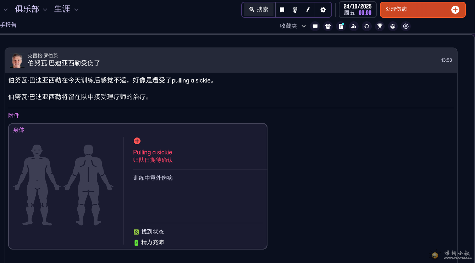
Task: Open the 生涯 menu
Action: coord(62,9)
